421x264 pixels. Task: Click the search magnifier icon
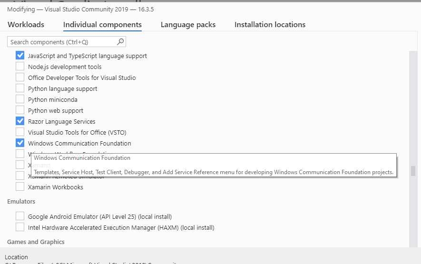tap(120, 42)
